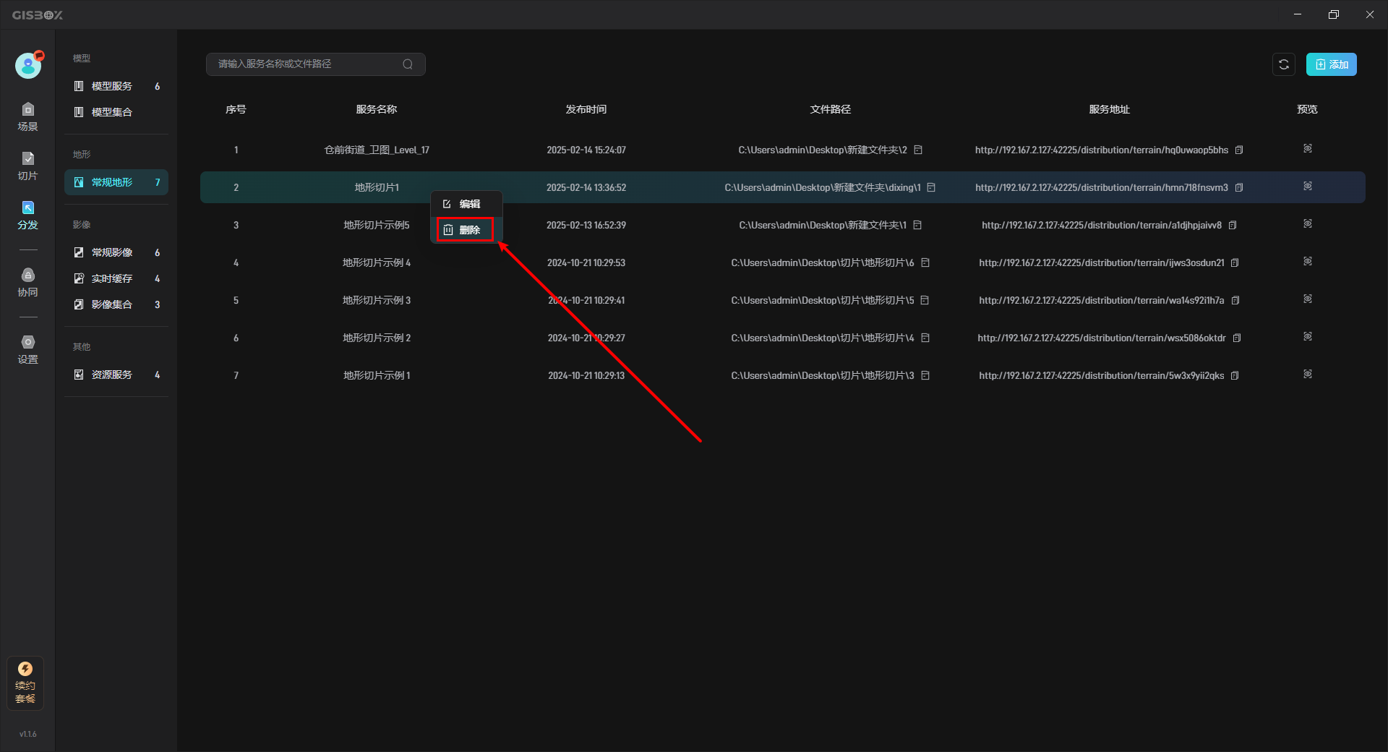Select 地形切片示例 4 service name
Viewport: 1388px width, 752px height.
[x=377, y=262]
